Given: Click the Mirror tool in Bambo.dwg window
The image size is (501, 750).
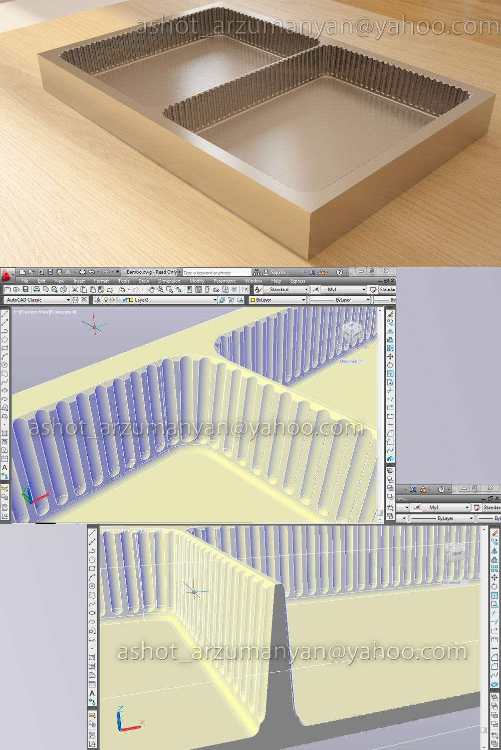Looking at the screenshot, I should point(390,331).
